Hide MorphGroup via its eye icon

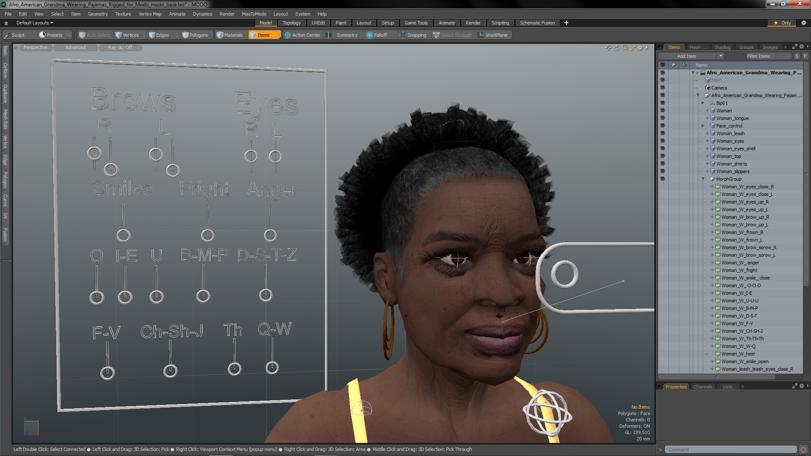(662, 179)
